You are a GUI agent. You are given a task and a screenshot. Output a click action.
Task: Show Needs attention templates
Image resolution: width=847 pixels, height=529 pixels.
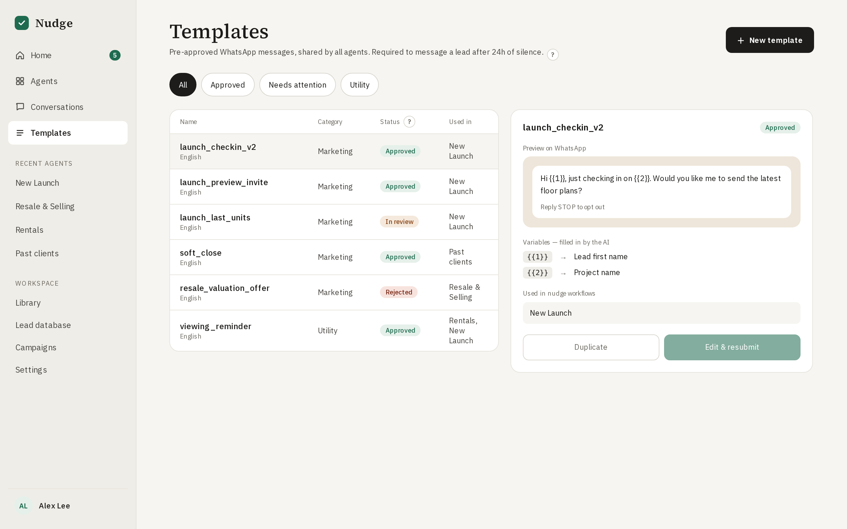point(298,85)
